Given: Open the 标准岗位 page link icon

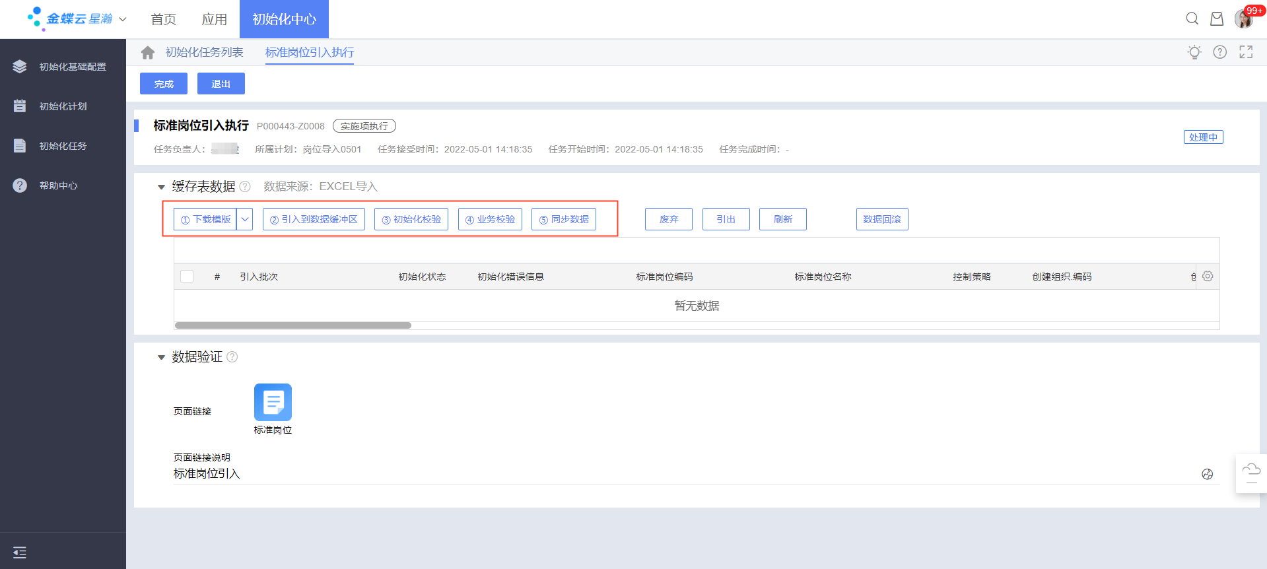Looking at the screenshot, I should click(273, 402).
